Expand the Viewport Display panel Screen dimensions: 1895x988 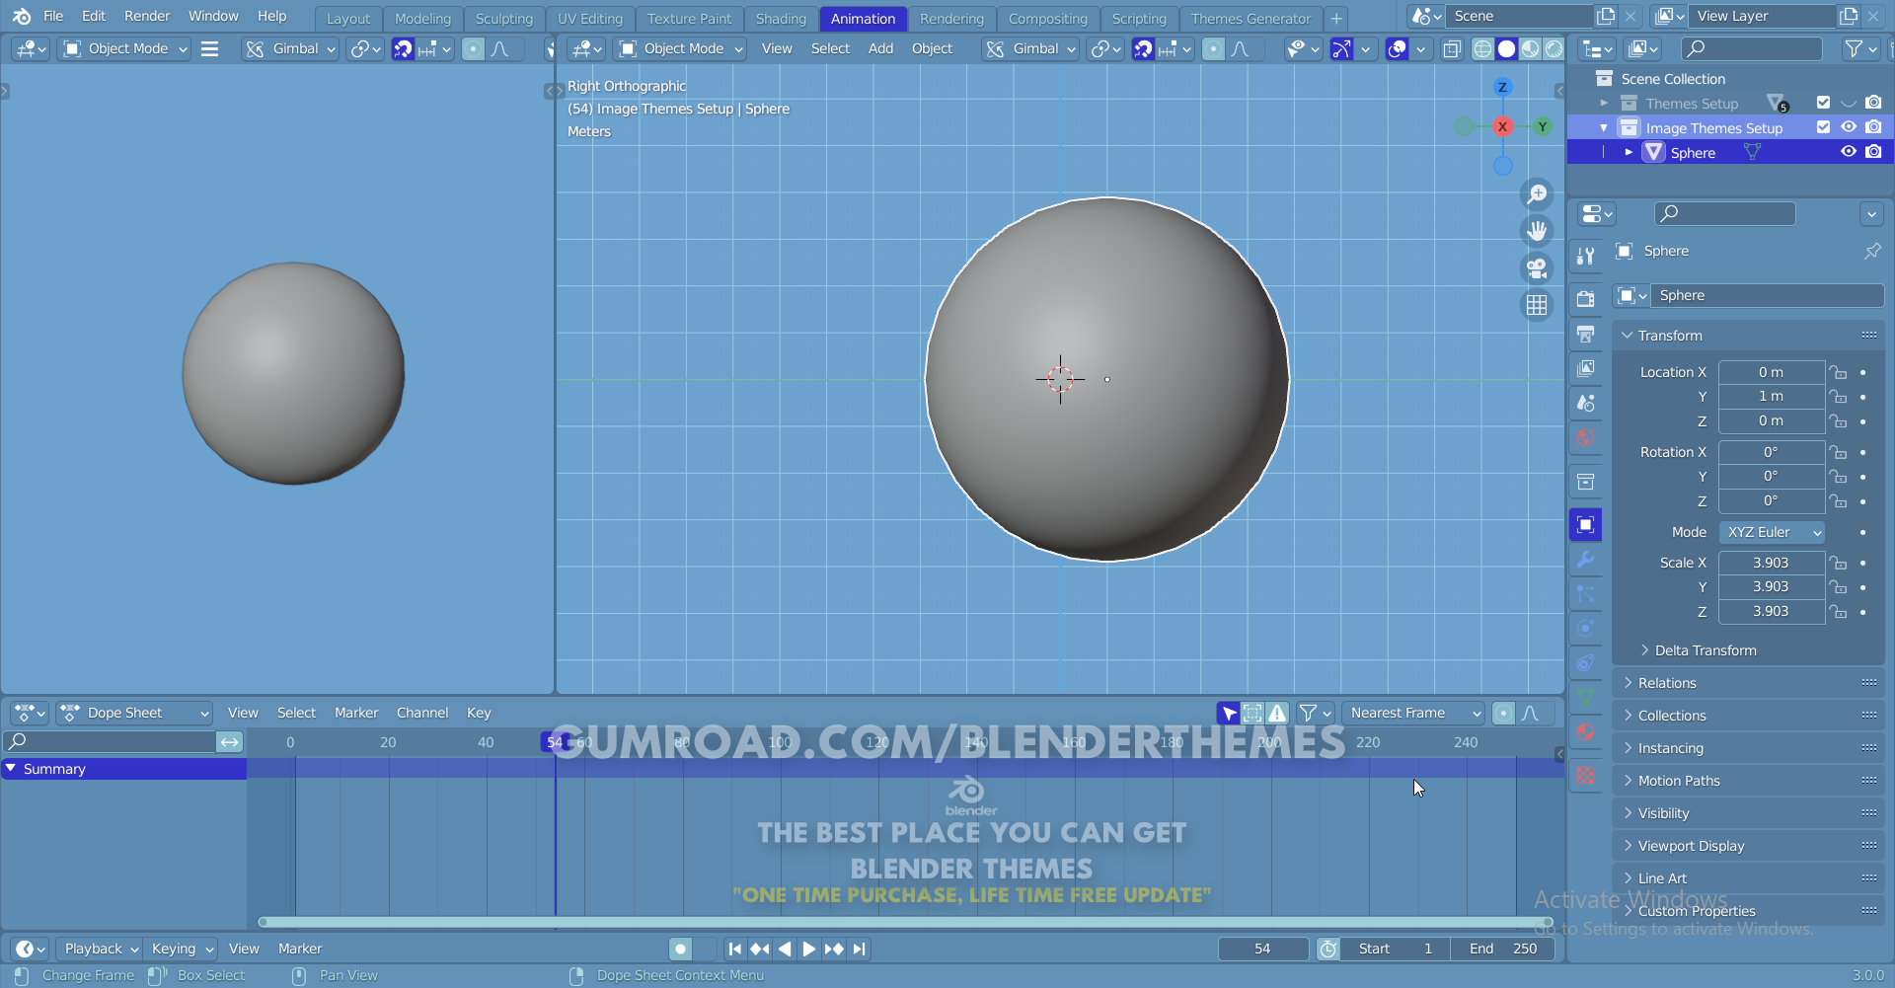(1749, 846)
